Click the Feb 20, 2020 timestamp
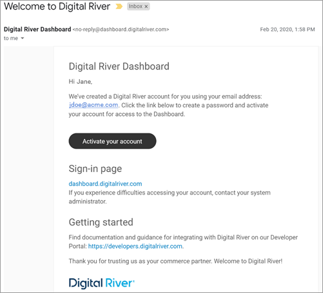This screenshot has height=293, width=323. point(288,30)
